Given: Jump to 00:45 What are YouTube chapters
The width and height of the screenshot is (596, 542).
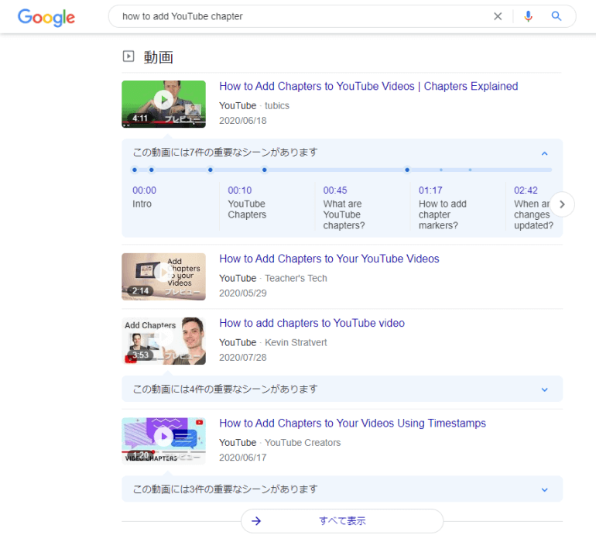Looking at the screenshot, I should coord(344,208).
